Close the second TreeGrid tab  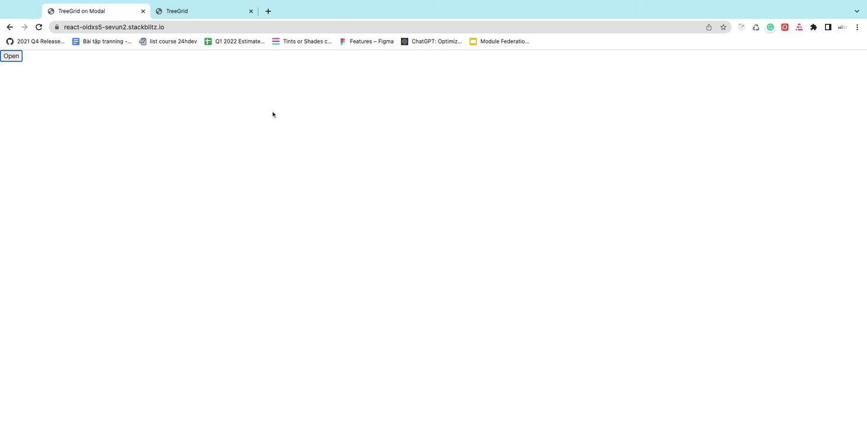click(x=251, y=11)
